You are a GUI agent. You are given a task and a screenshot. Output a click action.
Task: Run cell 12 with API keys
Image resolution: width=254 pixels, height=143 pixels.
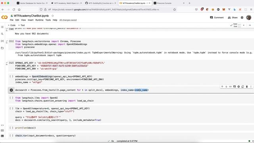point(11,63)
